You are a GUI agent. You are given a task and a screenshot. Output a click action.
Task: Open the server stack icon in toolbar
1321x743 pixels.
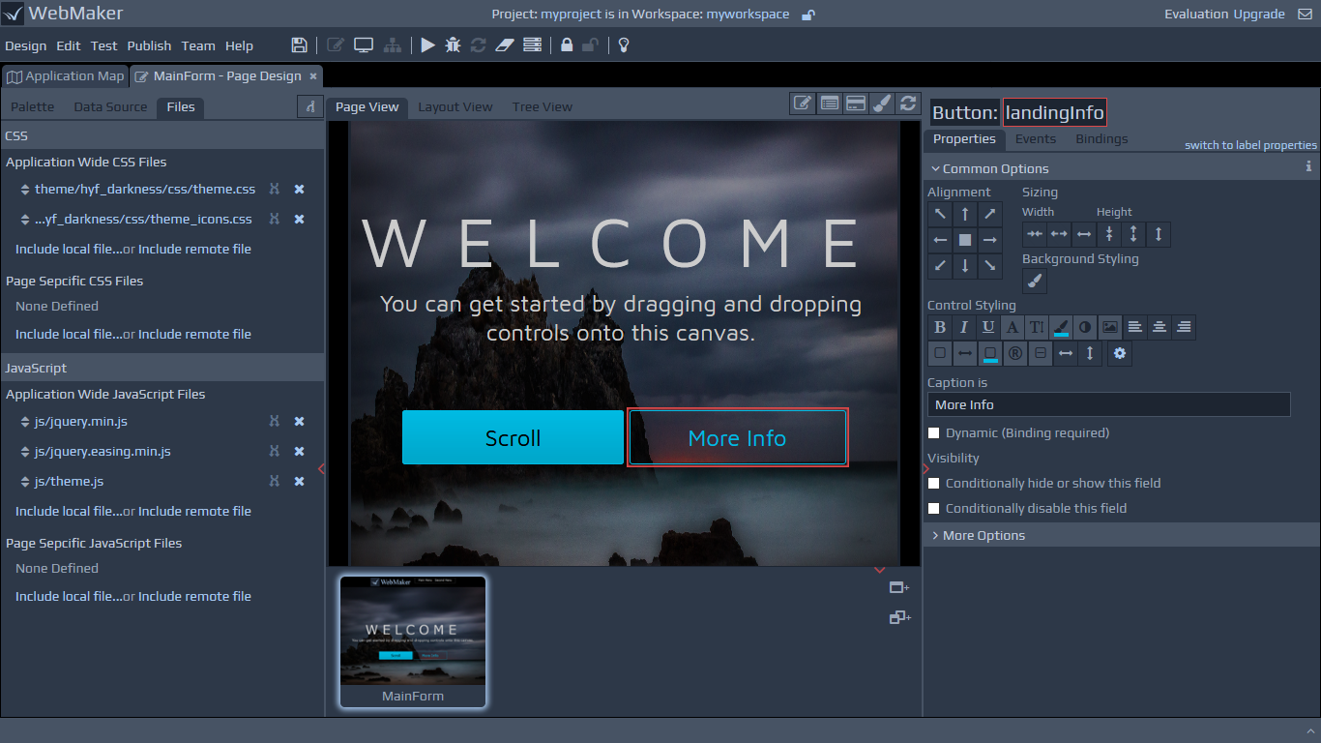pos(532,45)
